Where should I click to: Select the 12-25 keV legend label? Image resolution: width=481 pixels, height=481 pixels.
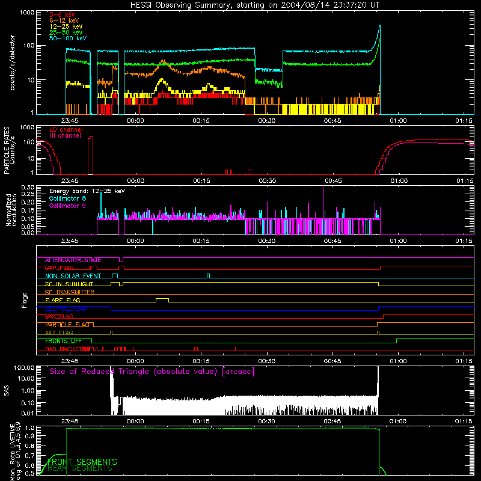tap(66, 26)
